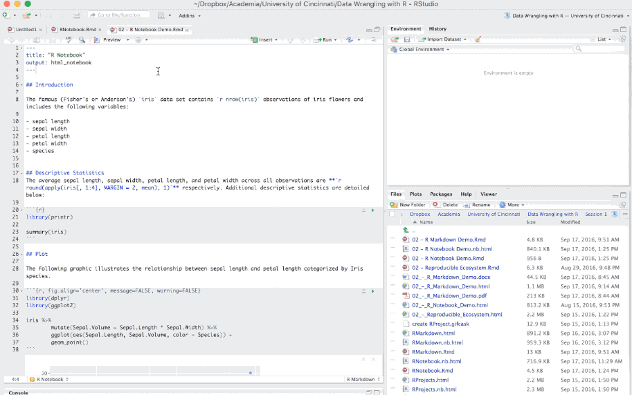632x395 pixels.
Task: Open the More dropdown in Files pane
Action: coord(512,205)
